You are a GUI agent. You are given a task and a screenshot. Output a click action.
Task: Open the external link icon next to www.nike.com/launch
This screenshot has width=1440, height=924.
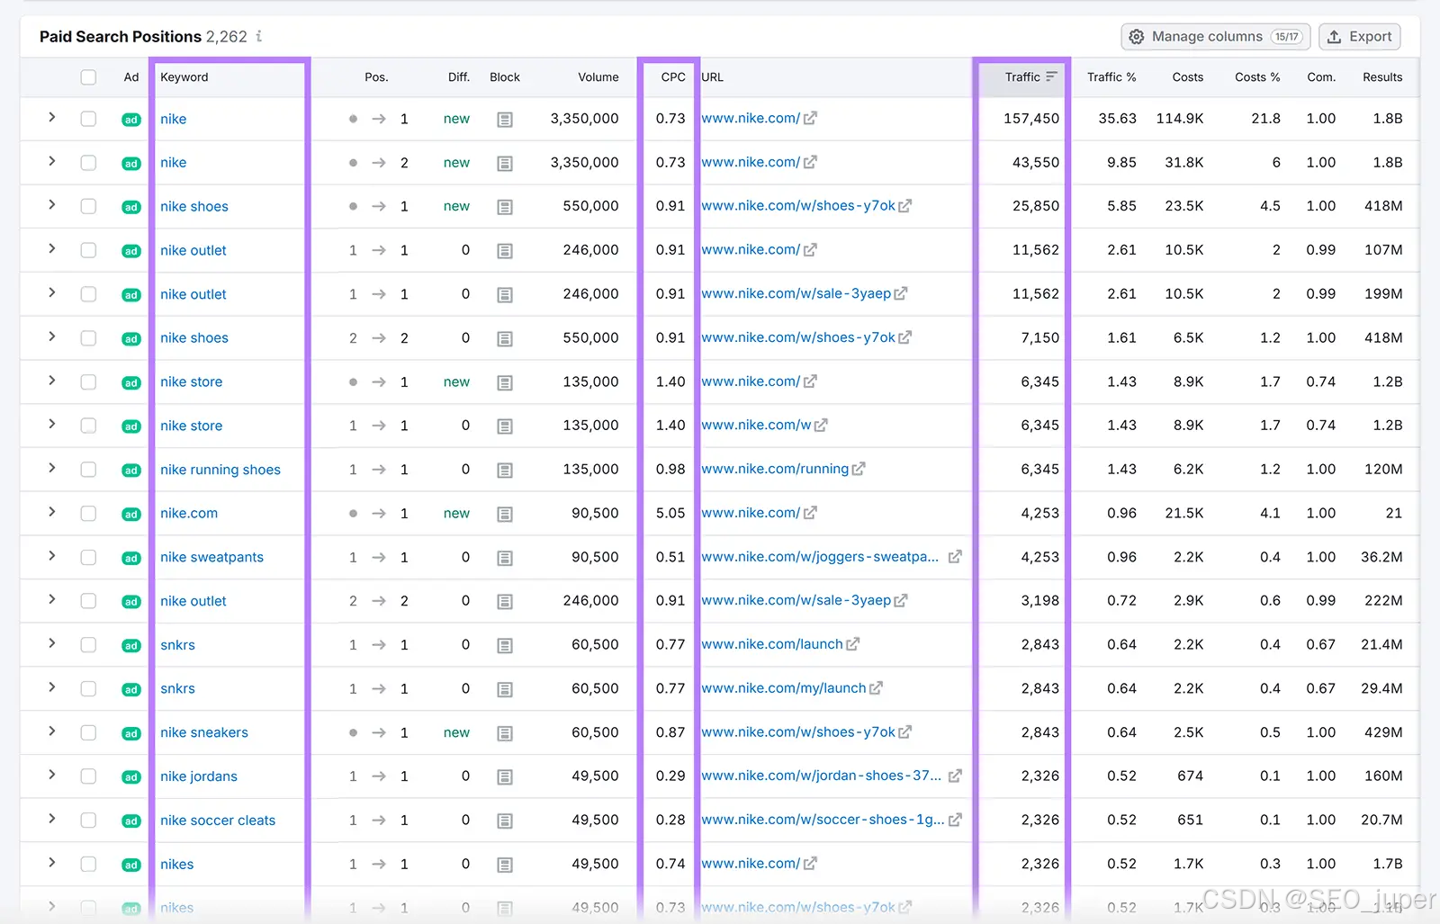pyautogui.click(x=853, y=644)
